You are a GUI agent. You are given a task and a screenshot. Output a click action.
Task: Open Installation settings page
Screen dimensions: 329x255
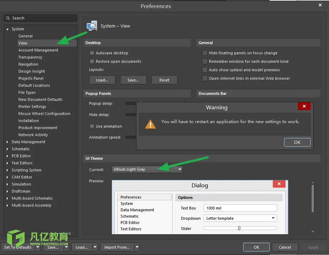click(x=29, y=121)
